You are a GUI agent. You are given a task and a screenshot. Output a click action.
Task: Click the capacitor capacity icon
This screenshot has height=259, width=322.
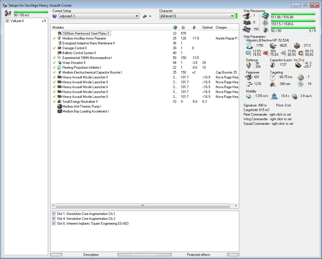click(x=273, y=65)
